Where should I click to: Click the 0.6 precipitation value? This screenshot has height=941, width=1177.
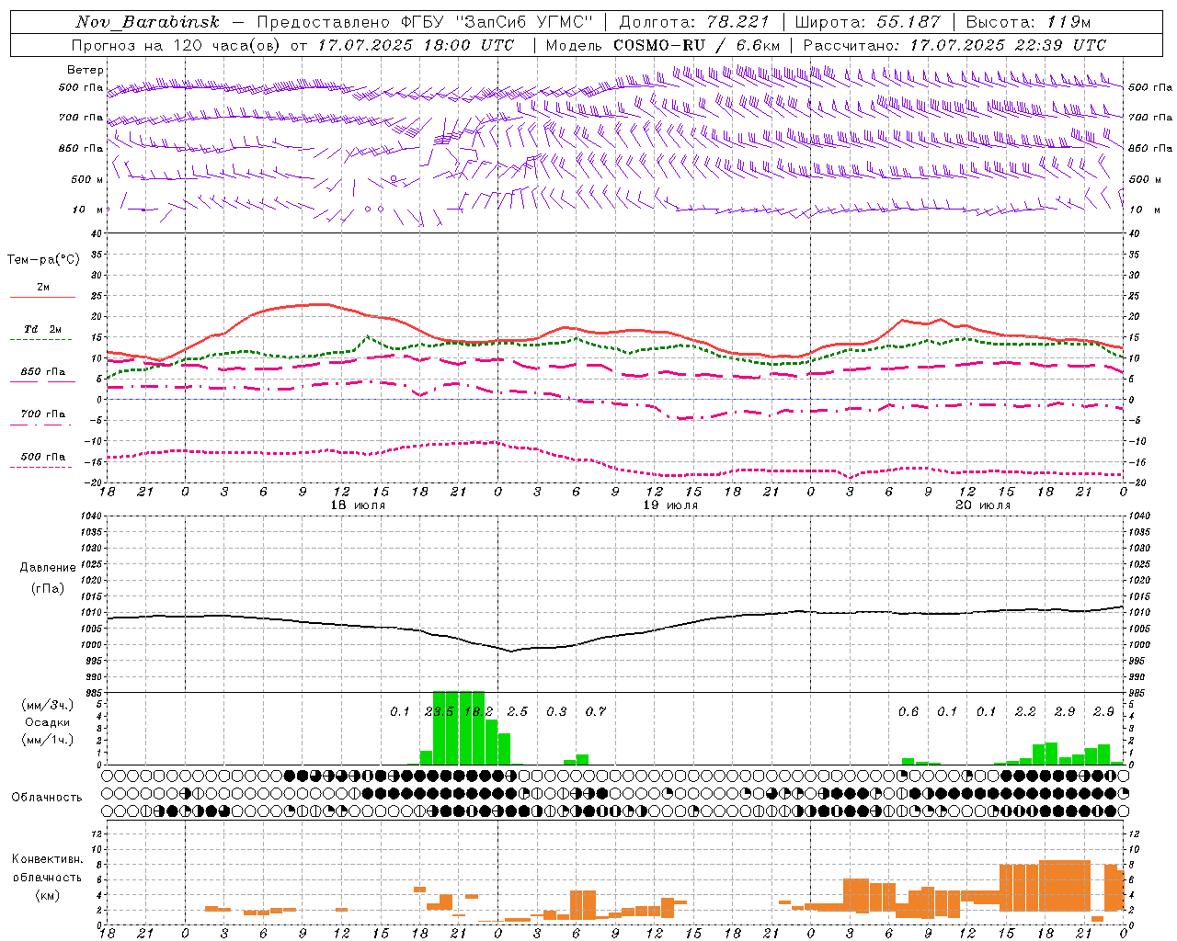tap(908, 711)
